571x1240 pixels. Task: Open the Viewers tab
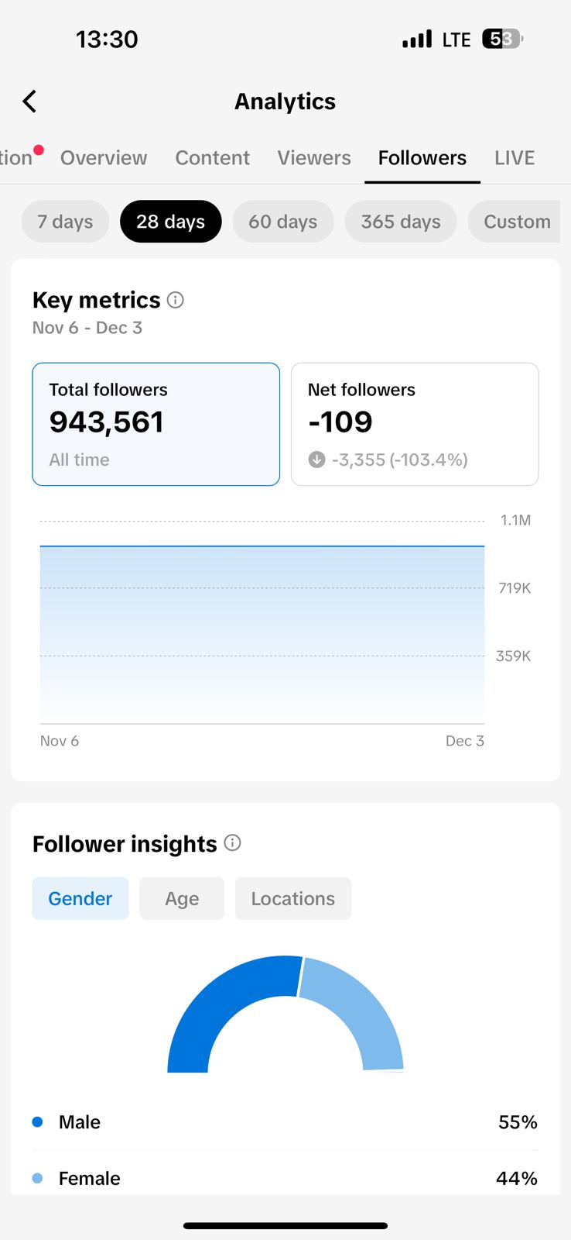click(314, 158)
